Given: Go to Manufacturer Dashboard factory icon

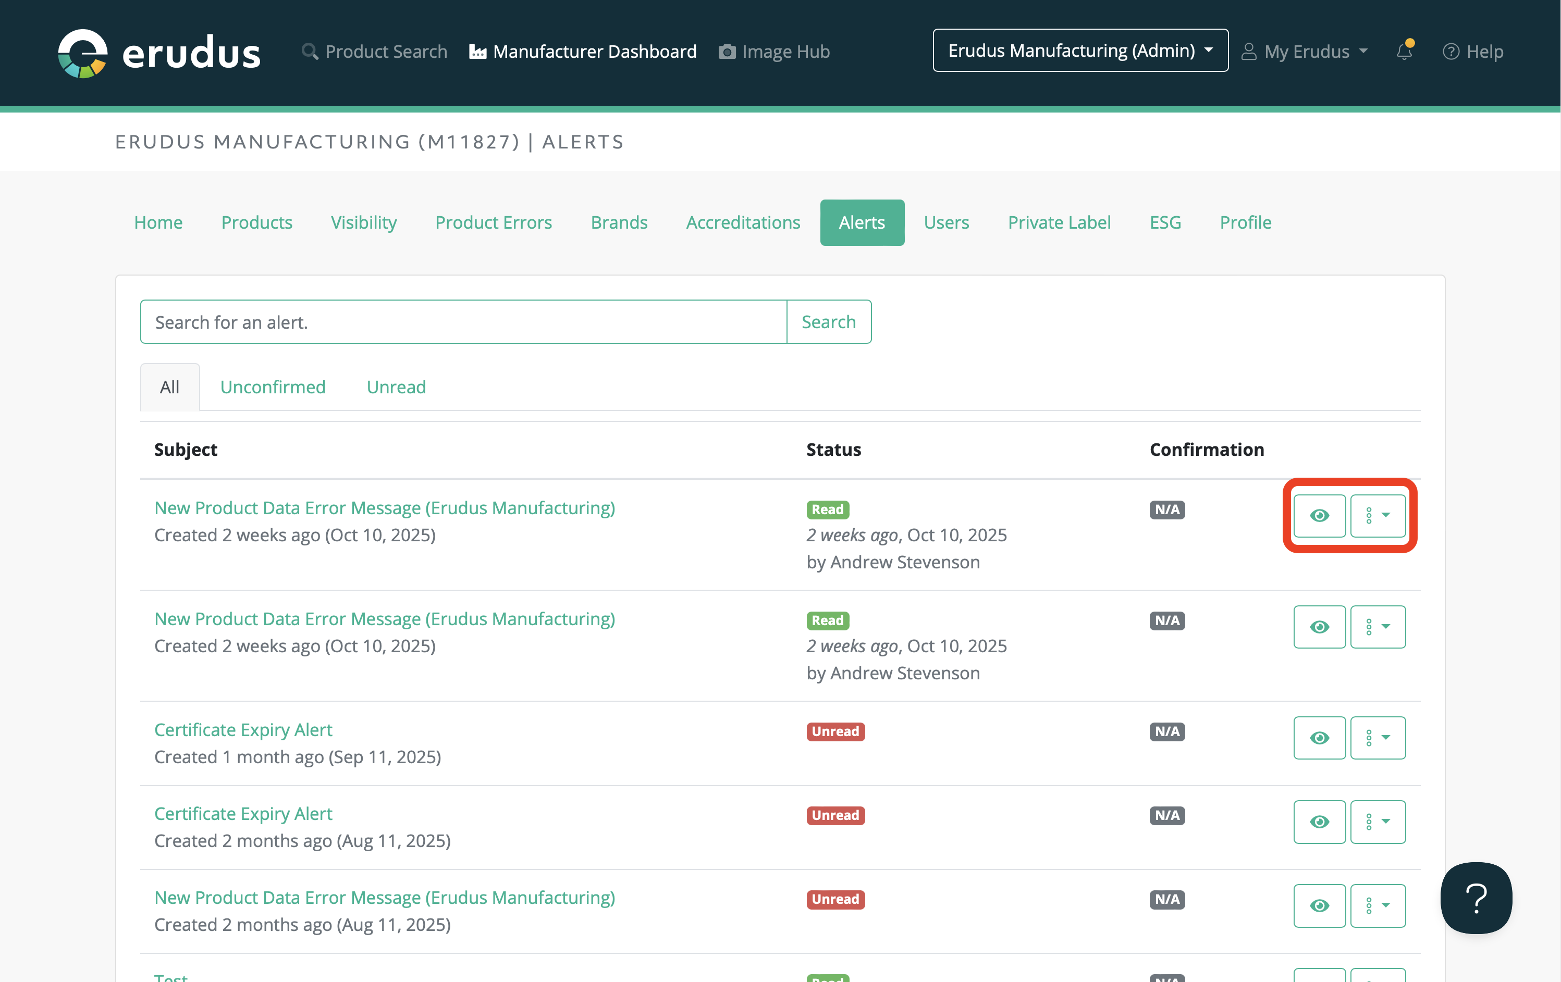Looking at the screenshot, I should 478,51.
